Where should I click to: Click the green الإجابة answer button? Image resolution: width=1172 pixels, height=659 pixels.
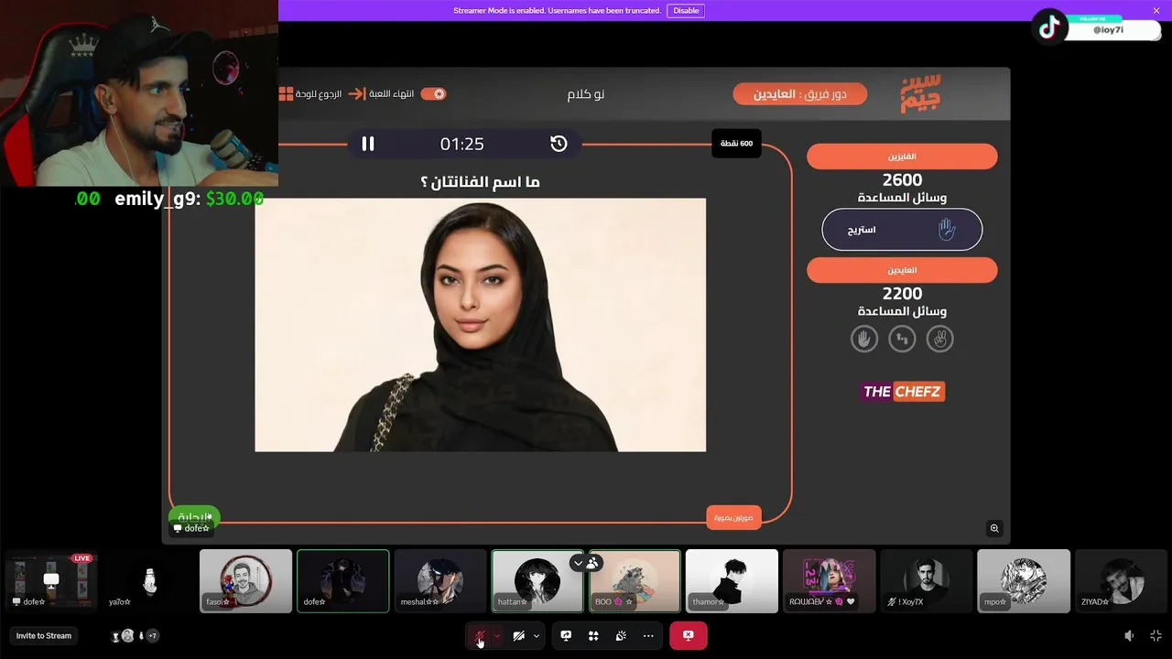click(x=194, y=515)
